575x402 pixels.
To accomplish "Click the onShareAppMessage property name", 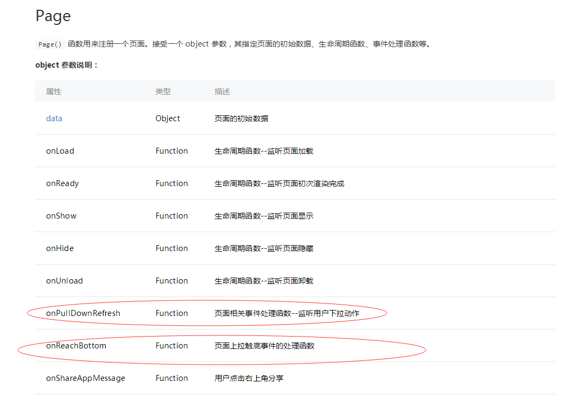I will (86, 378).
